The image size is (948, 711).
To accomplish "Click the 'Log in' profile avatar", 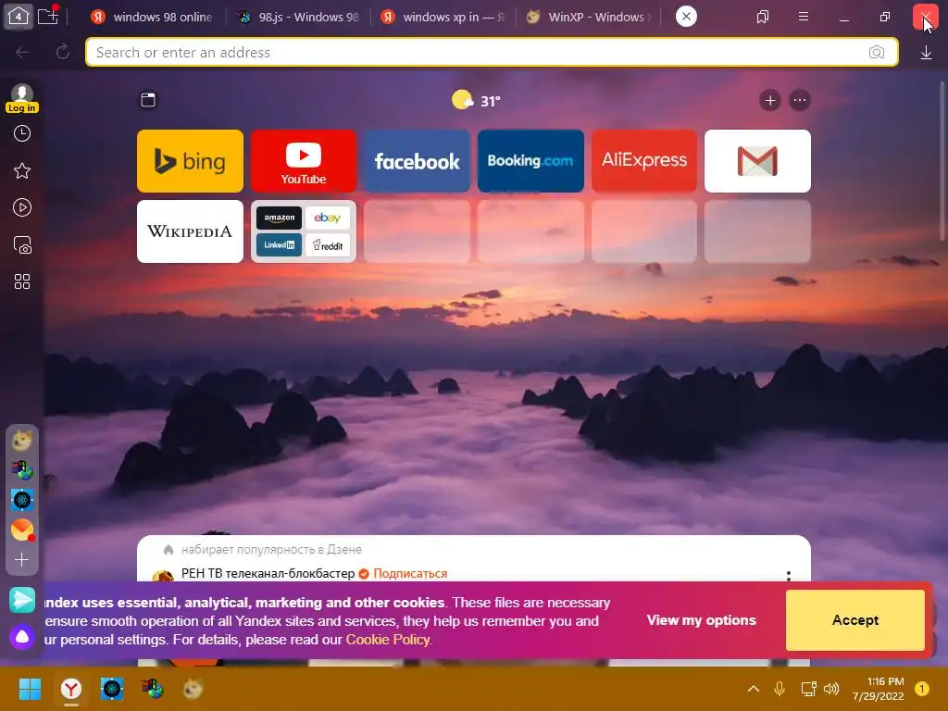I will [22, 97].
